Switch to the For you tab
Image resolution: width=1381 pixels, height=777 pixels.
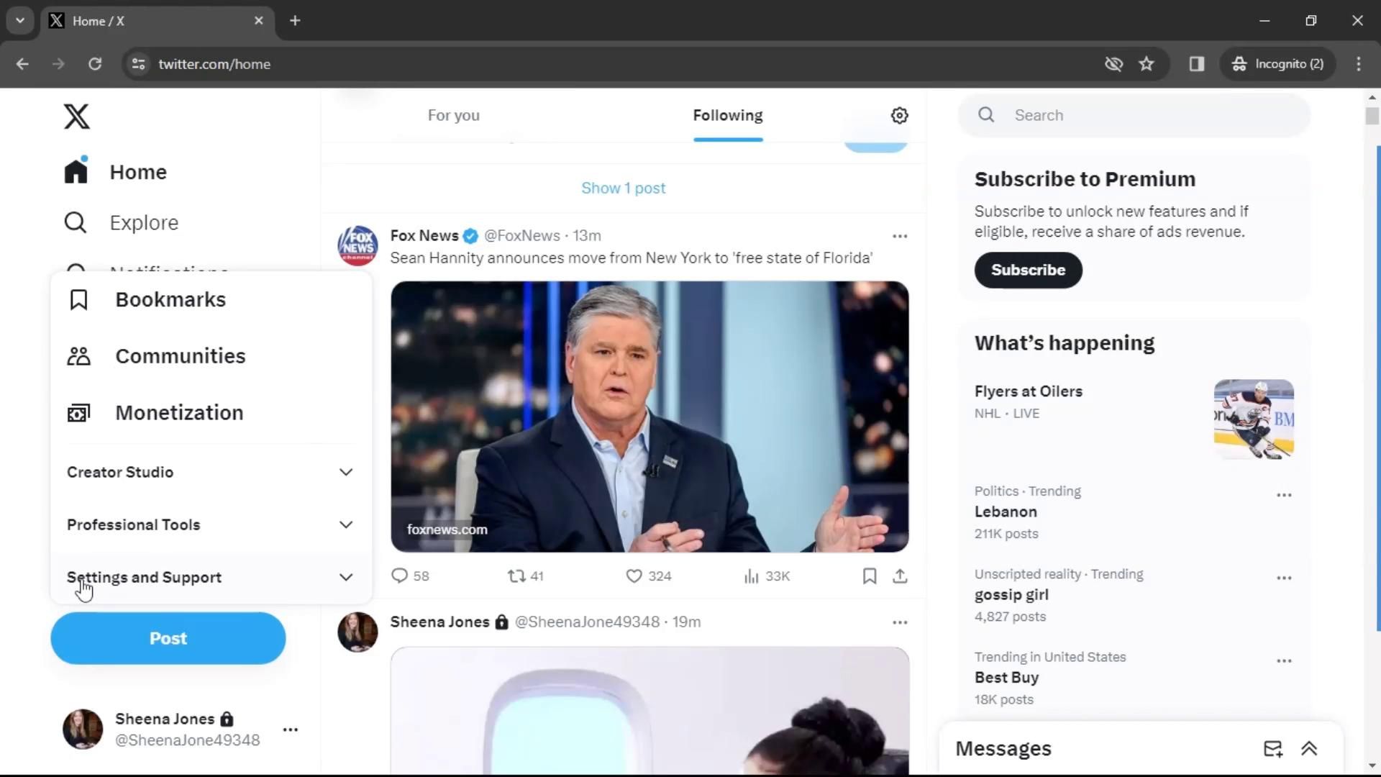[453, 115]
